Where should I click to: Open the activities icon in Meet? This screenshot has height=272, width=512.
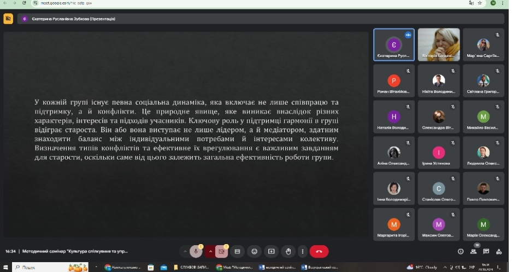[x=498, y=251]
